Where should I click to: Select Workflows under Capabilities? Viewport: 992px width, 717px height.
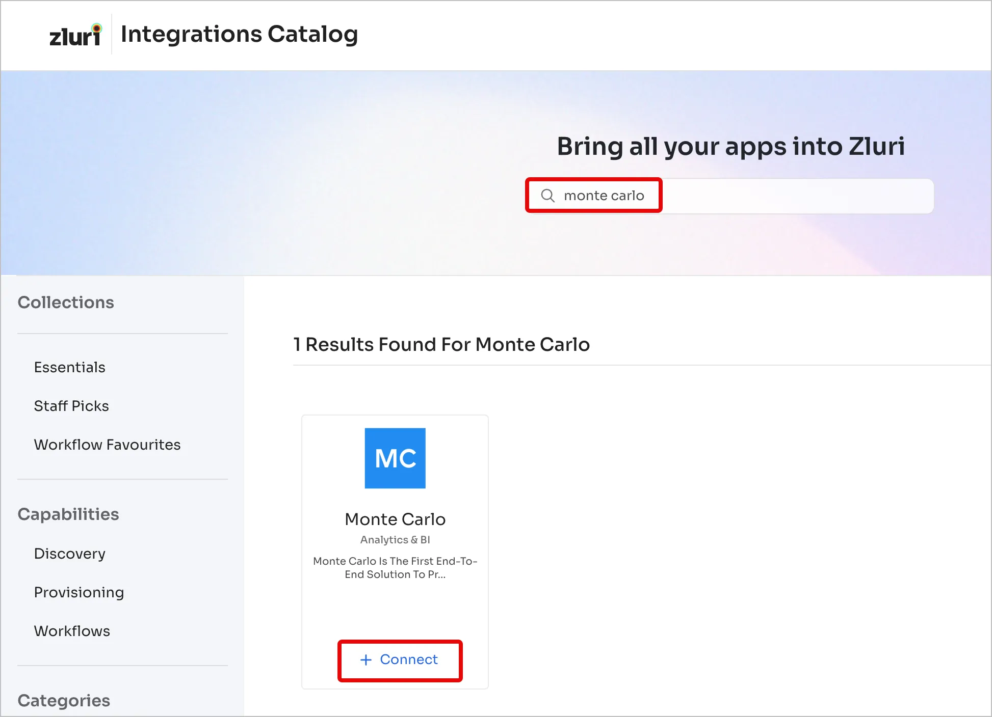tap(72, 631)
